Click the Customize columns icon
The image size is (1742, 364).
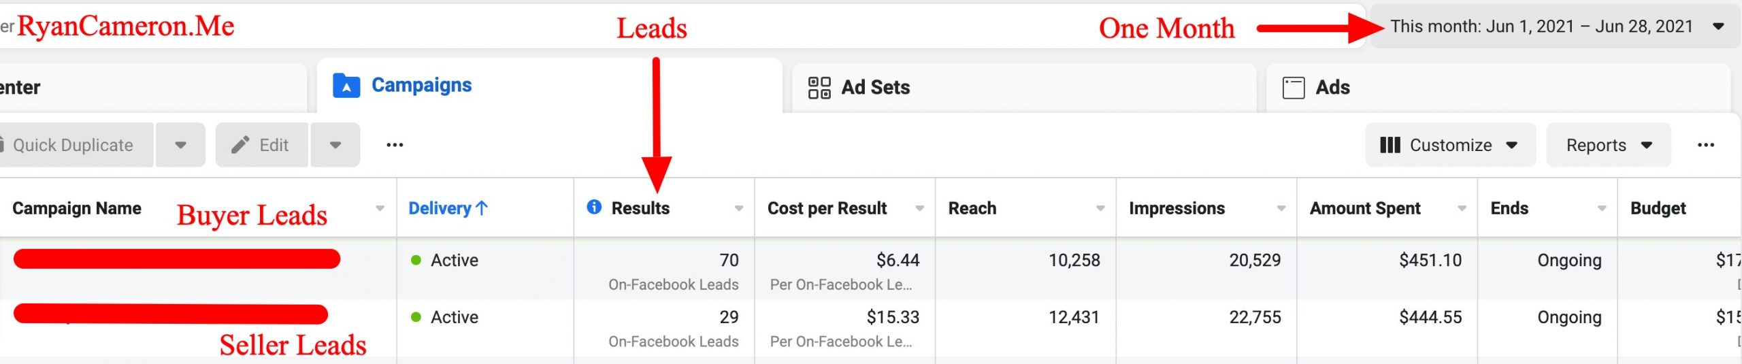(1390, 145)
